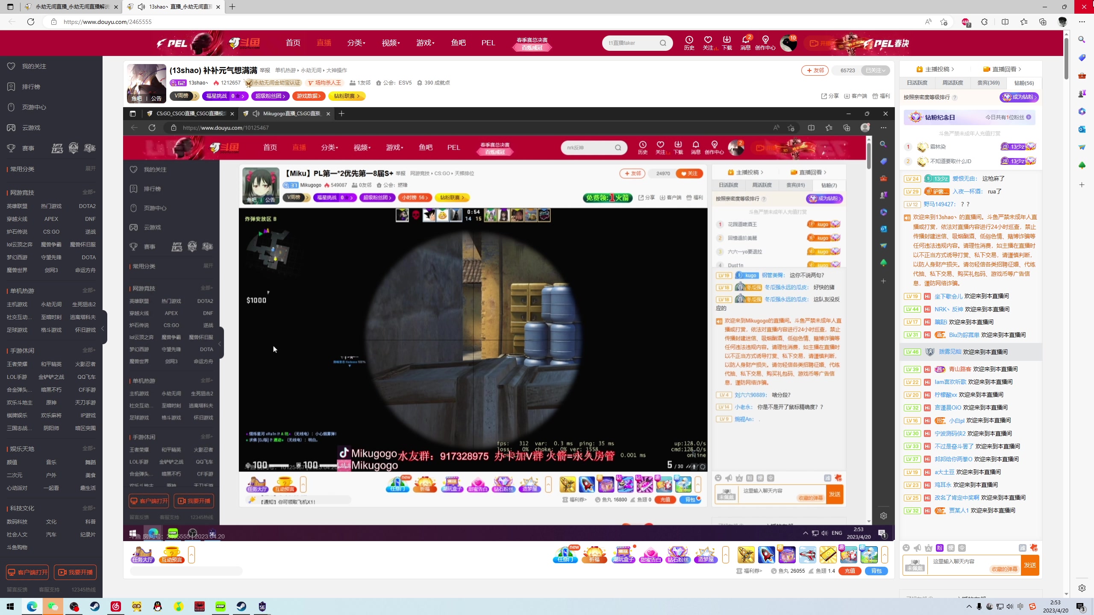1094x615 pixels.
Task: Open 创作中心 creator center icon
Action: (x=765, y=43)
